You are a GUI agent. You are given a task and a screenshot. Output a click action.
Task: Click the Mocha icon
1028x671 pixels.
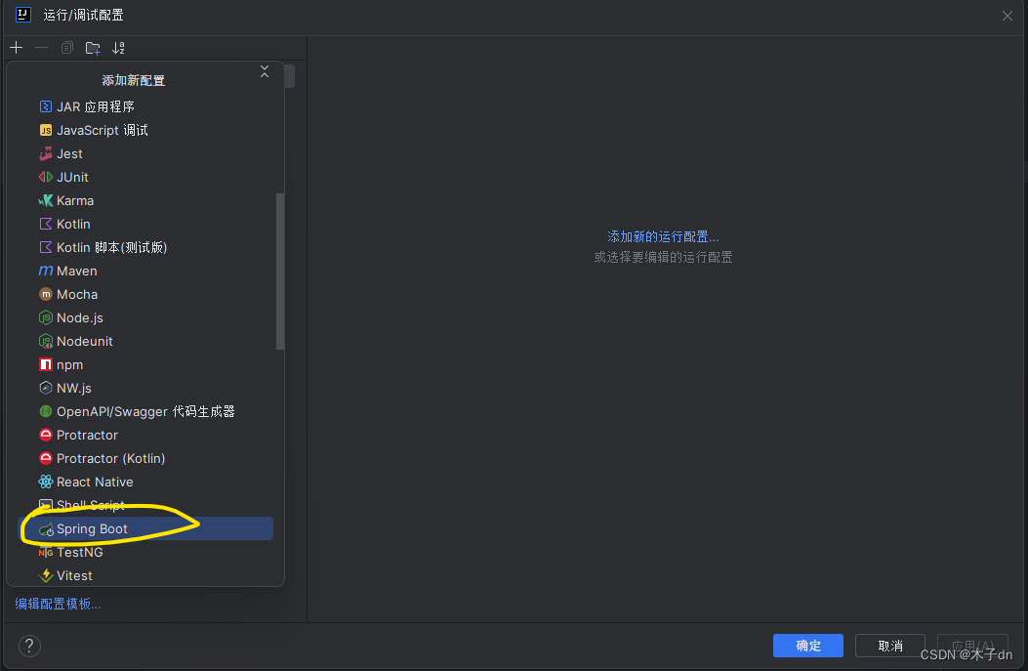point(45,295)
